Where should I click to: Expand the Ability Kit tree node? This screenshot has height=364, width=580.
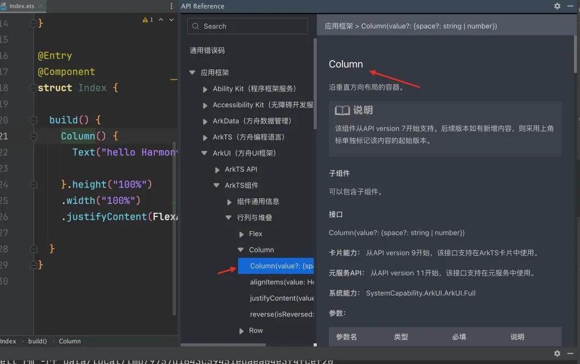pyautogui.click(x=205, y=89)
